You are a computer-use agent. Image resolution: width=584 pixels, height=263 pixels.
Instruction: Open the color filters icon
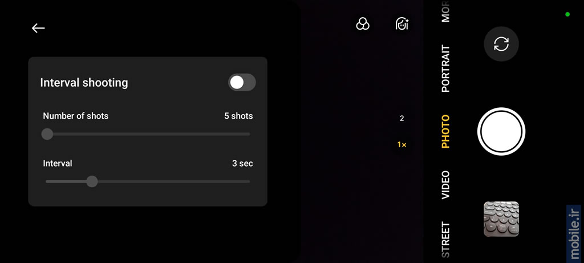click(x=362, y=24)
